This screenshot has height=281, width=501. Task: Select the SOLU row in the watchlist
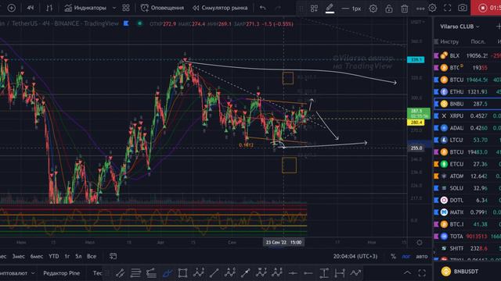467,188
